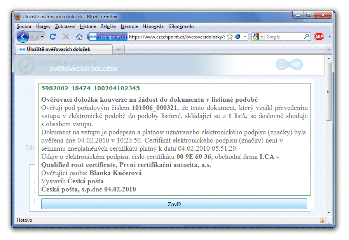Open the GBookmarks menu
Viewport: 349px width, 240px height.
[181, 26]
